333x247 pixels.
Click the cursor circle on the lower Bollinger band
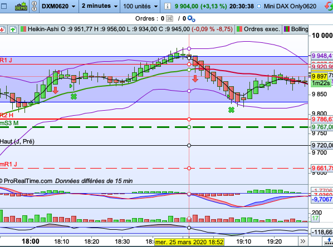(189, 91)
